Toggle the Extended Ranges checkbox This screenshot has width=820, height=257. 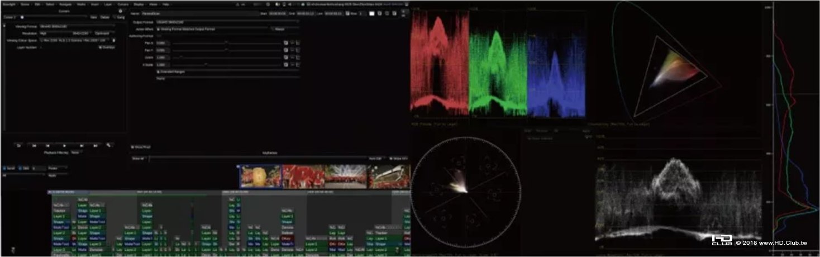pyautogui.click(x=158, y=72)
